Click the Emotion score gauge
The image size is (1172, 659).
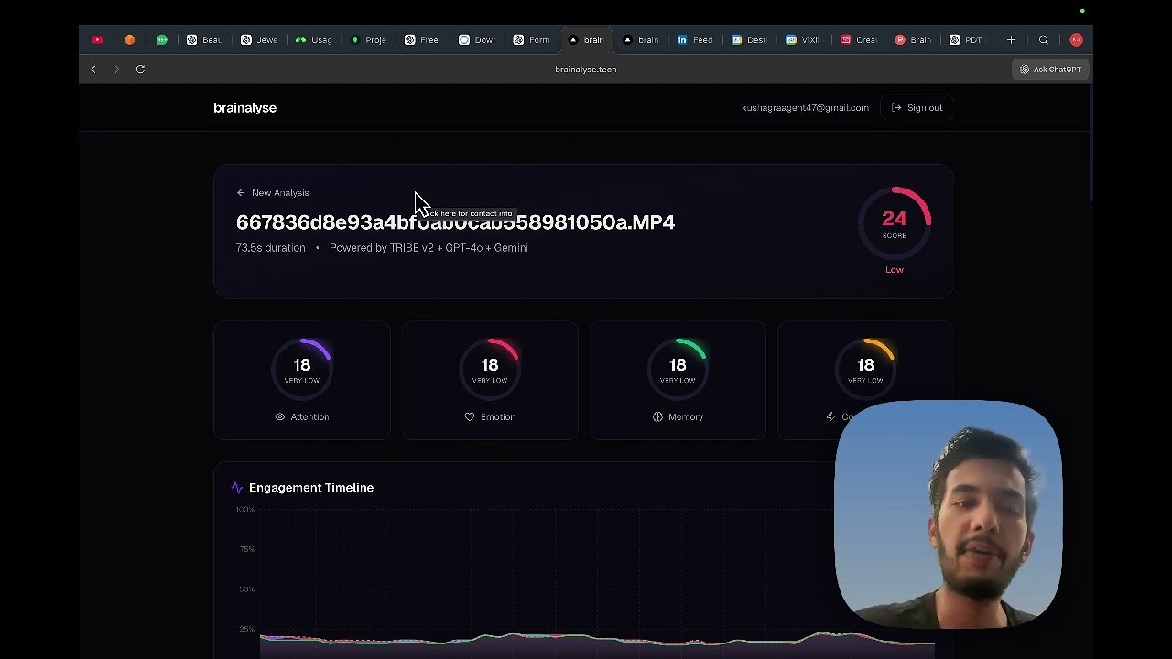[x=490, y=369]
